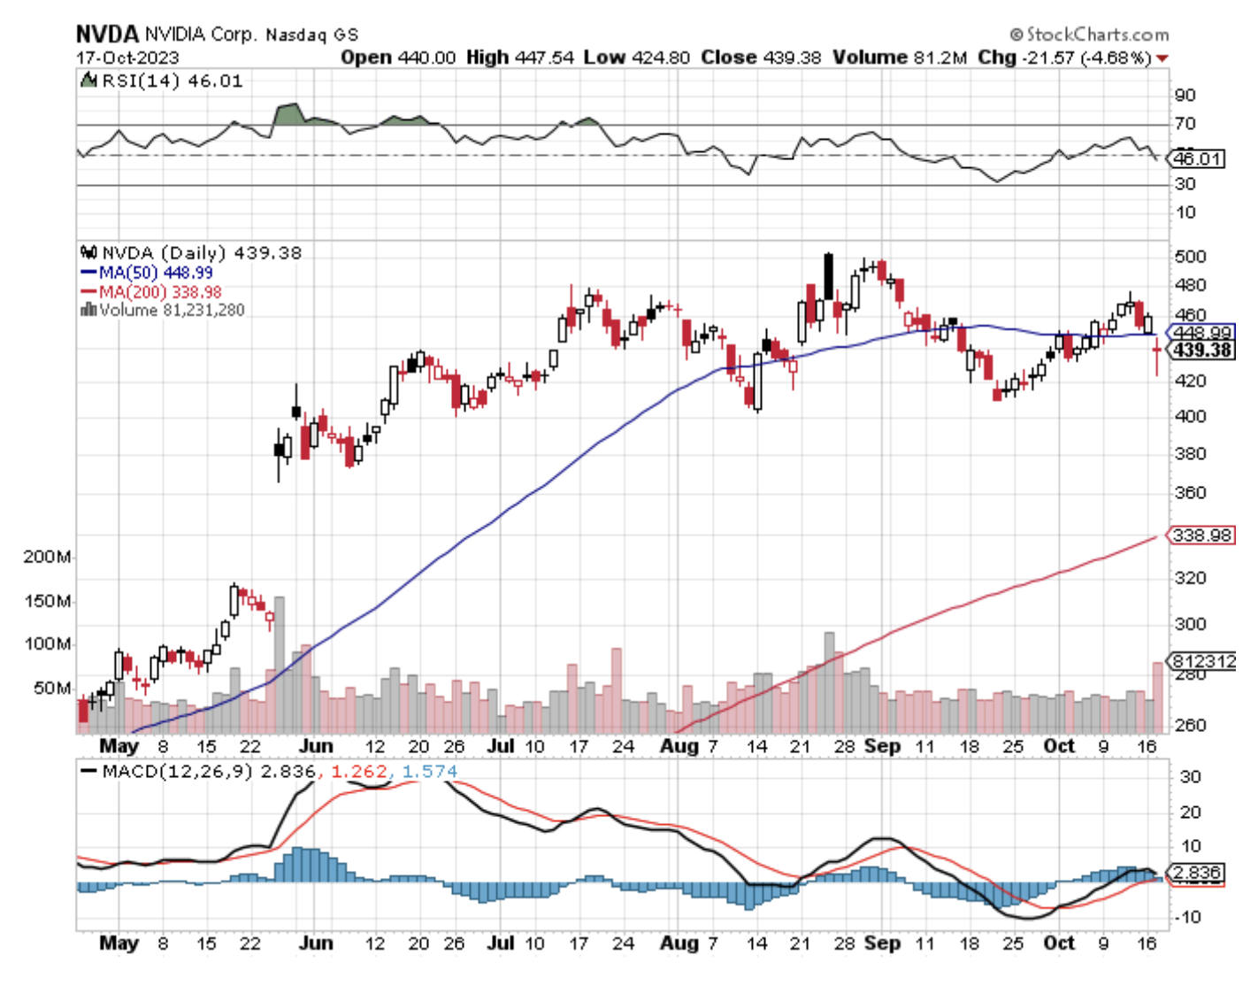This screenshot has height=986, width=1258.
Task: Click the RSI(14) 46.01 legend label
Action: click(172, 81)
